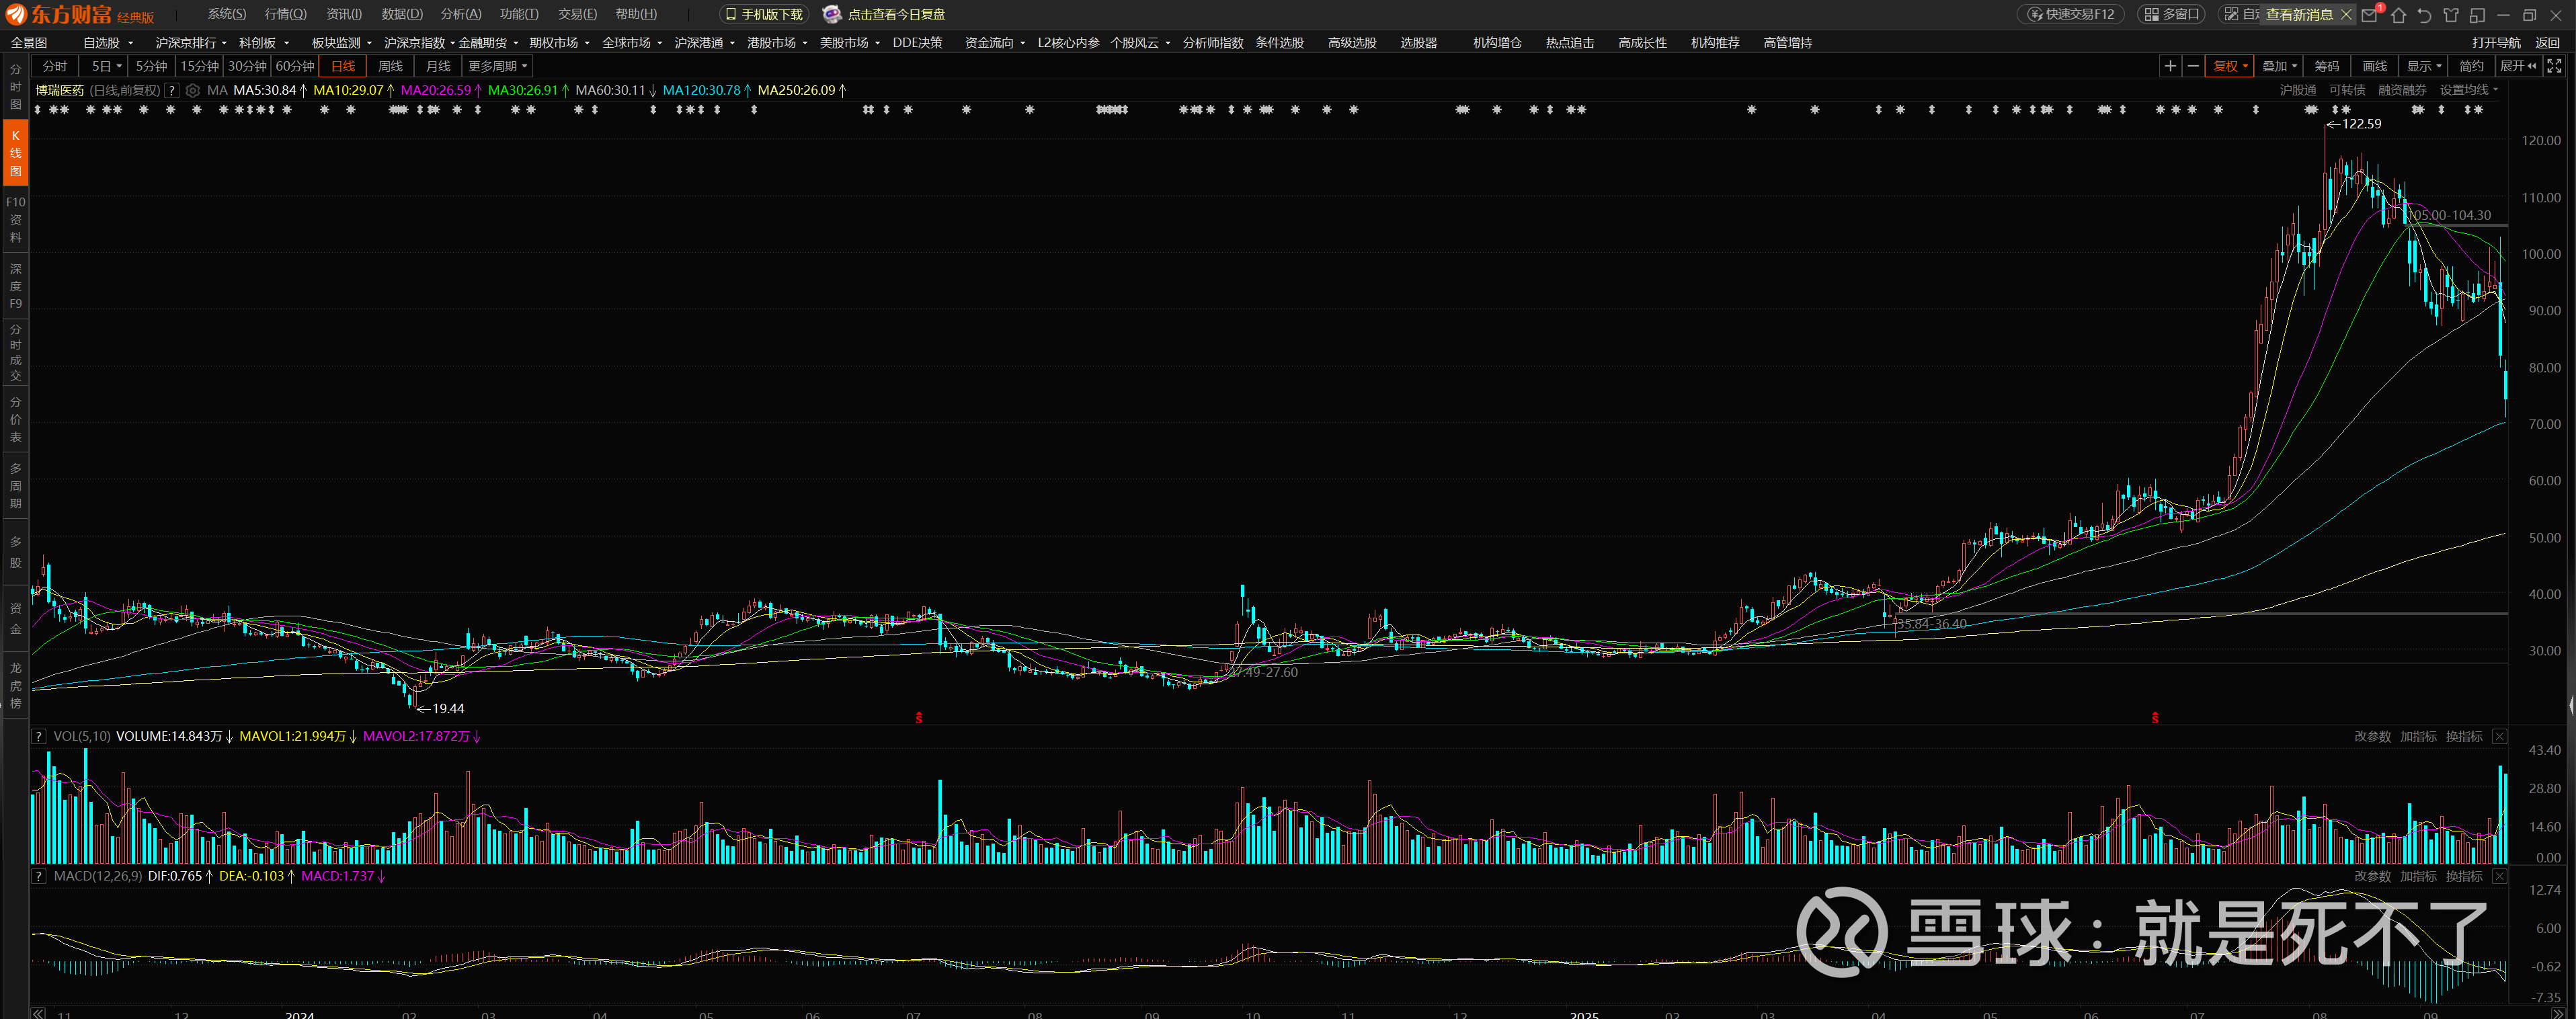Screen dimensions: 2576x1019
Task: Click the zoom out minus button on chart toolbar
Action: tap(2193, 66)
